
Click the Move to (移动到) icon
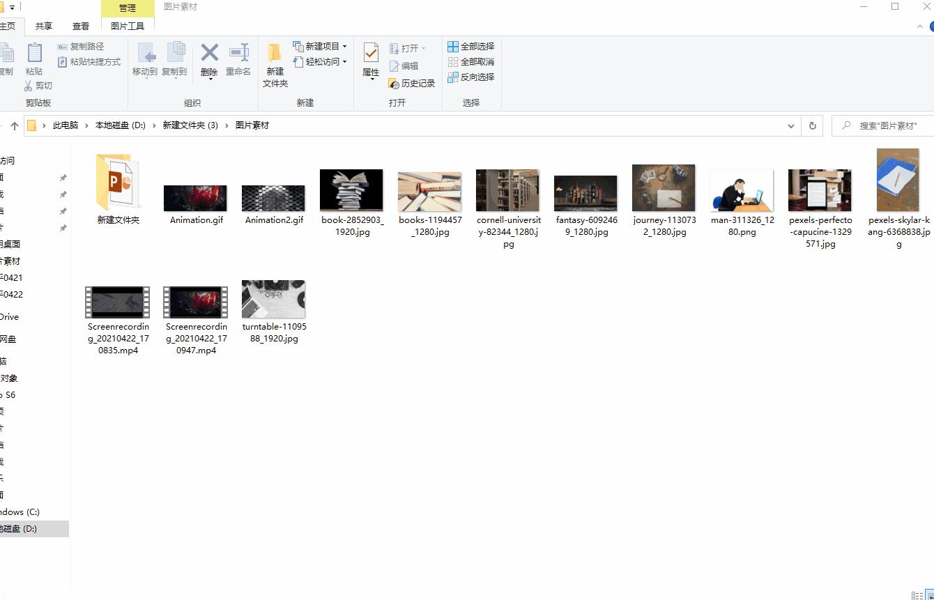click(x=146, y=54)
